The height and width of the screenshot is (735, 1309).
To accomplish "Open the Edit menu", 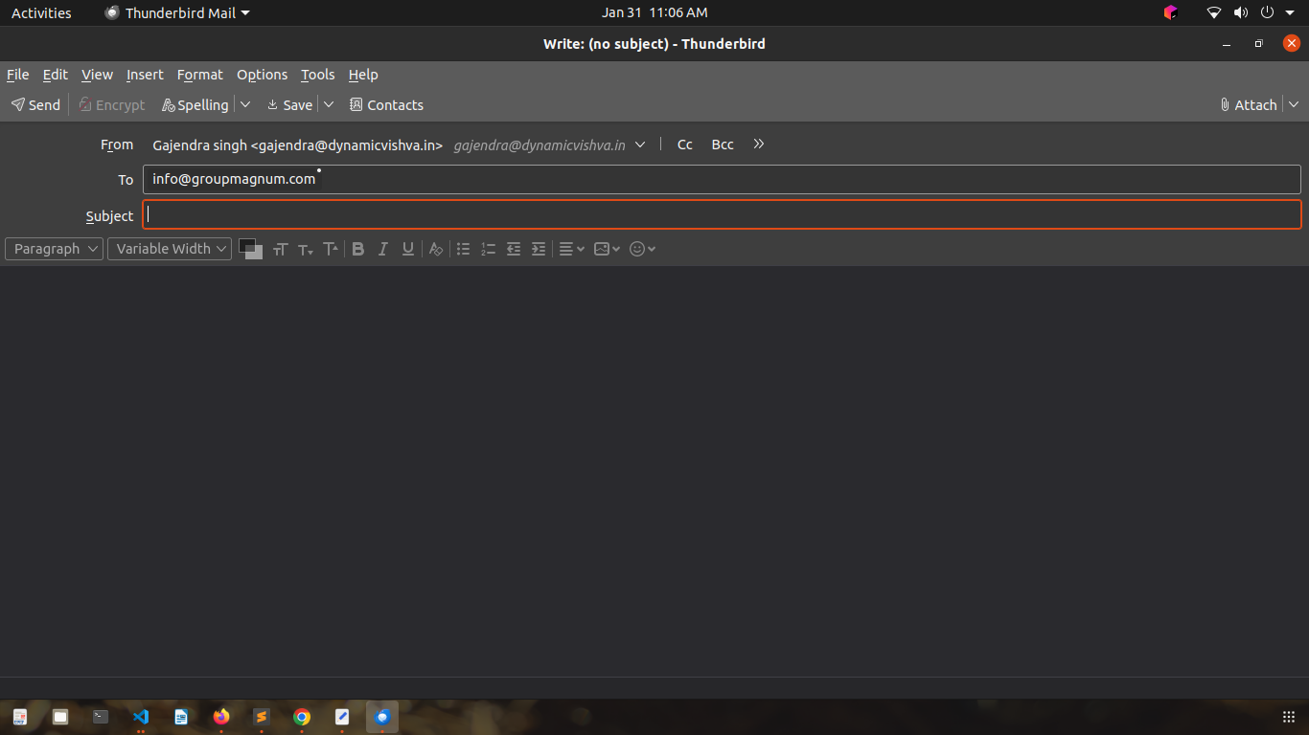I will (x=56, y=75).
